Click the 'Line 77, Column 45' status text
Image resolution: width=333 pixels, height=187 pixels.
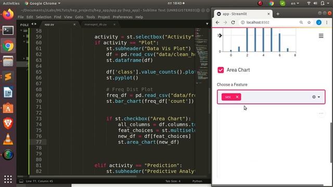coord(40,181)
